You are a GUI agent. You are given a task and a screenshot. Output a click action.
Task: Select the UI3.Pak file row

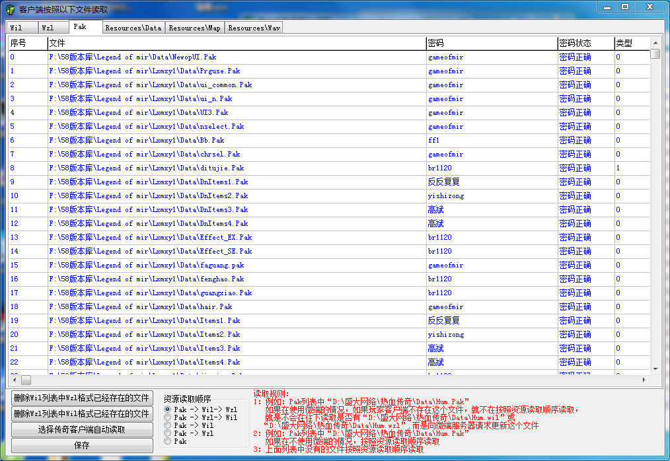point(329,112)
